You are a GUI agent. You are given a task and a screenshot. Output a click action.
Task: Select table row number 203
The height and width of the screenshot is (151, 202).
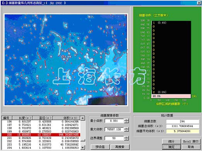coord(41,144)
